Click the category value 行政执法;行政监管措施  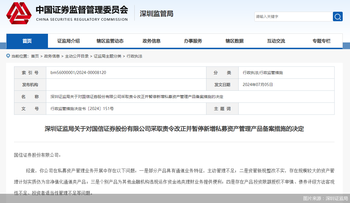click(263, 73)
